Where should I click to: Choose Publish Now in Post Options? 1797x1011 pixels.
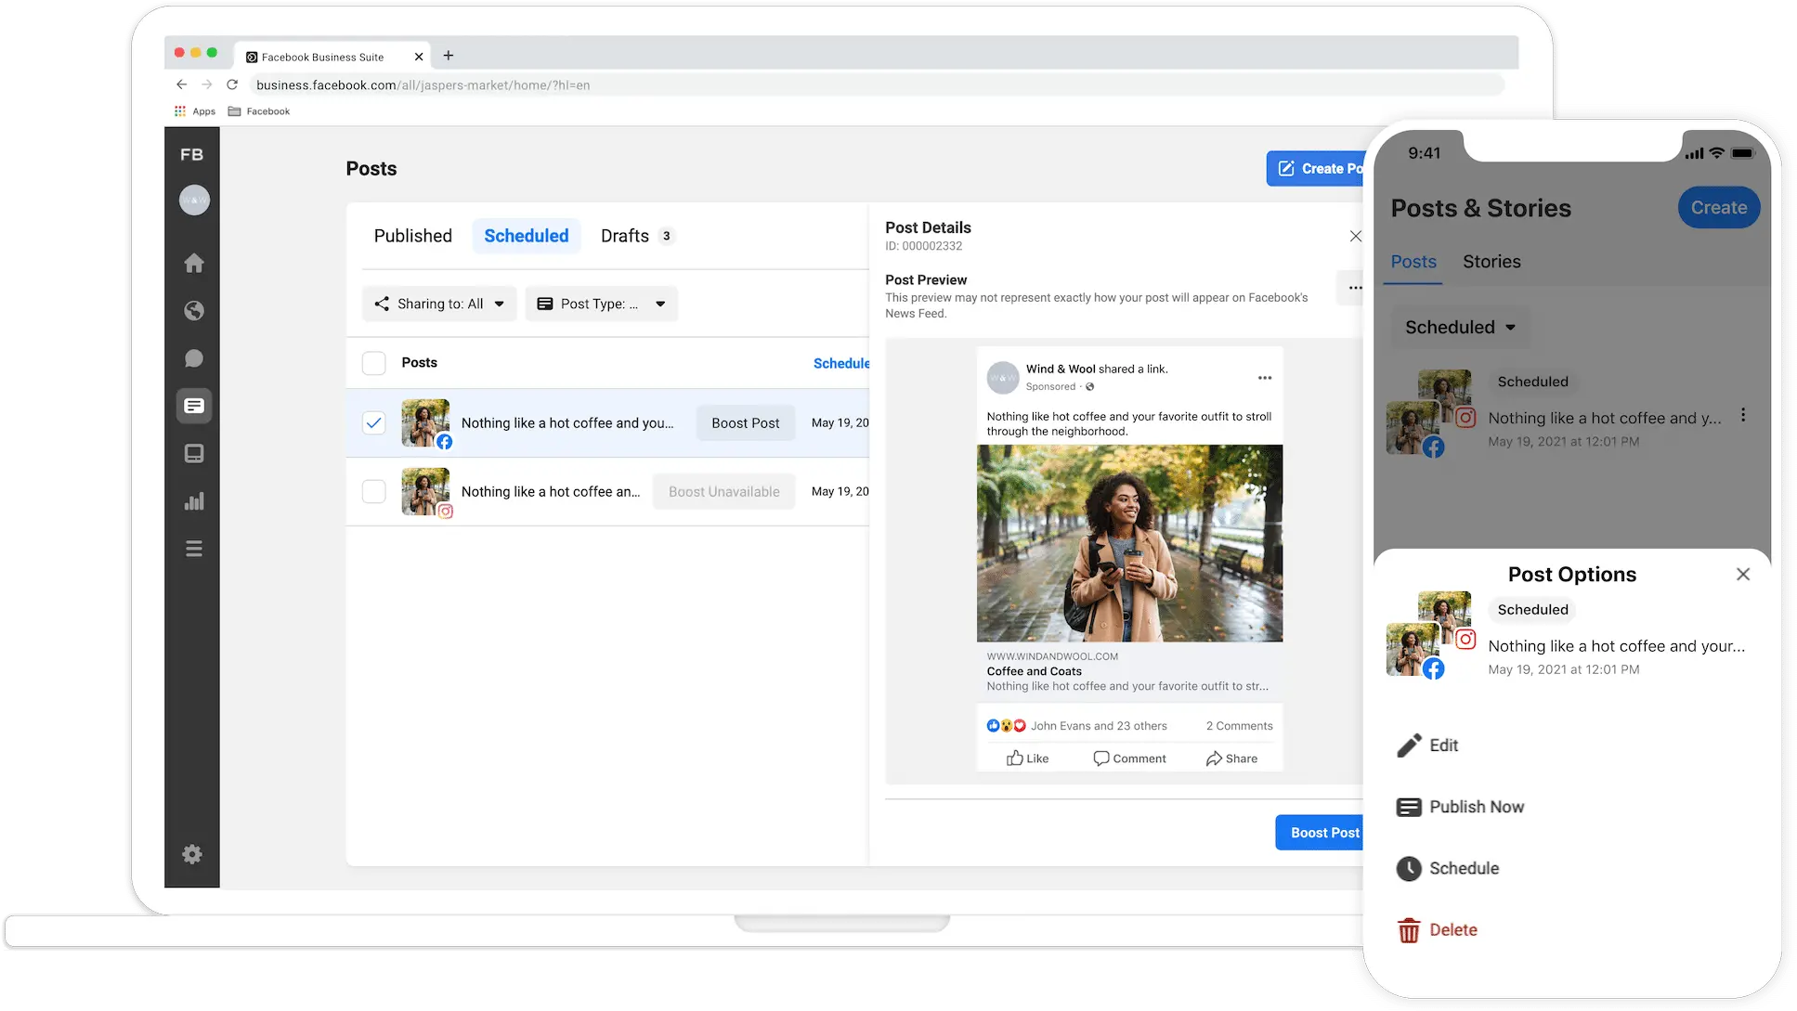click(1460, 807)
